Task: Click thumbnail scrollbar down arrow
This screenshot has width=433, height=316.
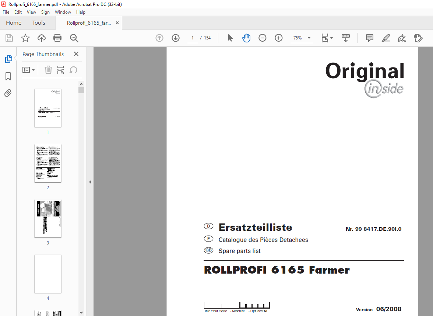Action: (81, 313)
